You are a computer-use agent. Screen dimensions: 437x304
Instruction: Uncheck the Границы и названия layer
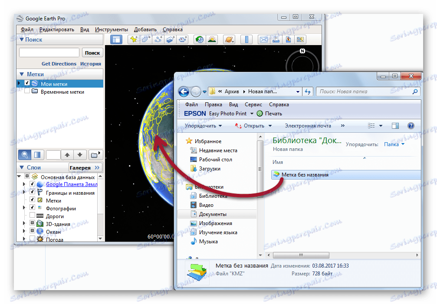point(32,192)
